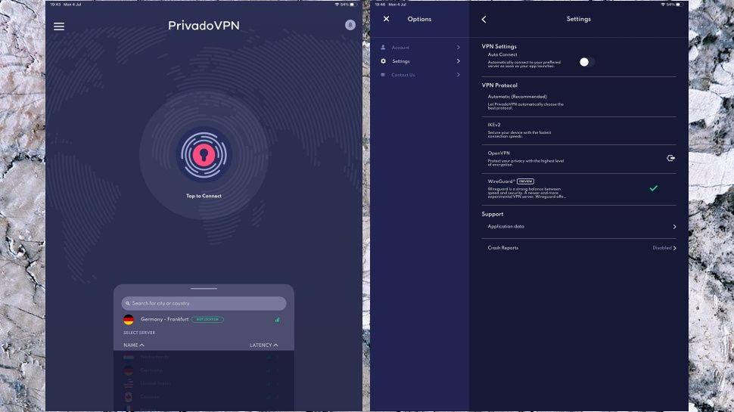Open Application data
Image resolution: width=734 pixels, height=412 pixels.
tap(579, 227)
